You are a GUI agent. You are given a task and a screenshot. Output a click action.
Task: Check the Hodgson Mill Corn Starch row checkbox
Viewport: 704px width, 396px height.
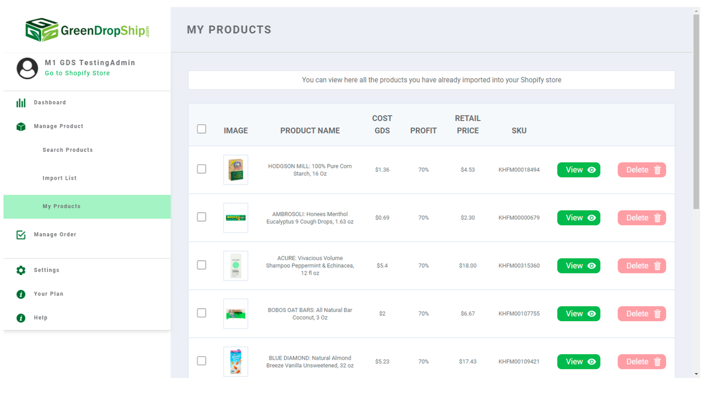coord(201,169)
